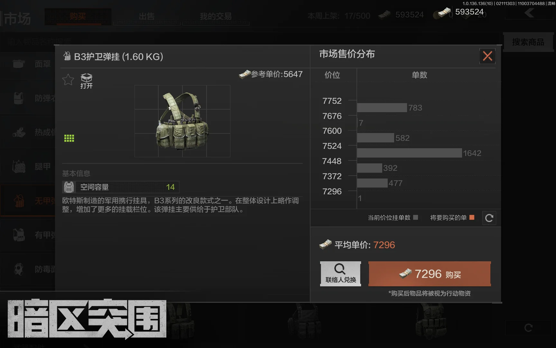Click the green grid slots icon
Screen dimensions: 556x348
click(x=69, y=138)
